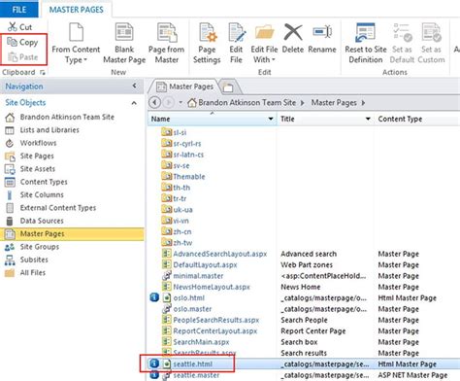Rename the selected file

tap(322, 38)
